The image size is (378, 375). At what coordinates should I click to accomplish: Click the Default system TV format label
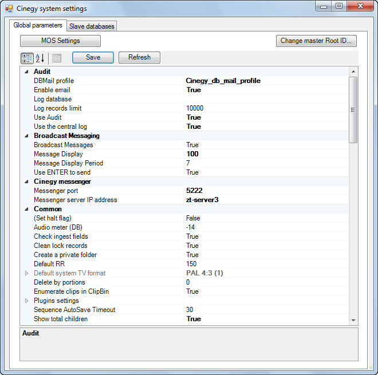70,273
